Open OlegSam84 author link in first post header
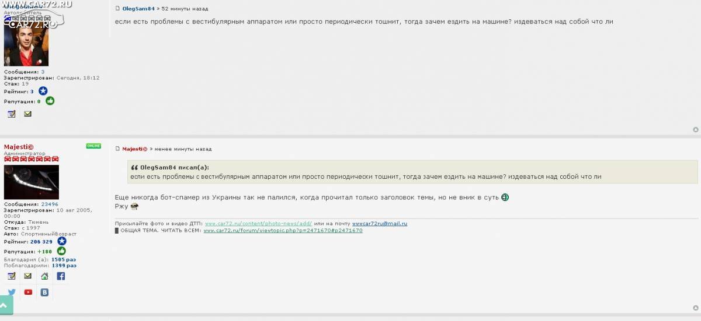701x321 pixels. click(x=138, y=9)
